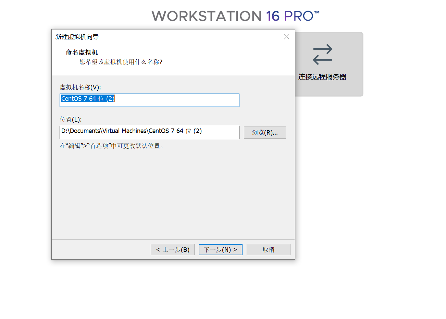Click the 新建虚拟机向导 title text
The width and height of the screenshot is (446, 319).
click(x=77, y=37)
